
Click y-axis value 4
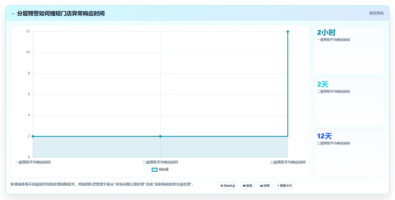[29, 115]
